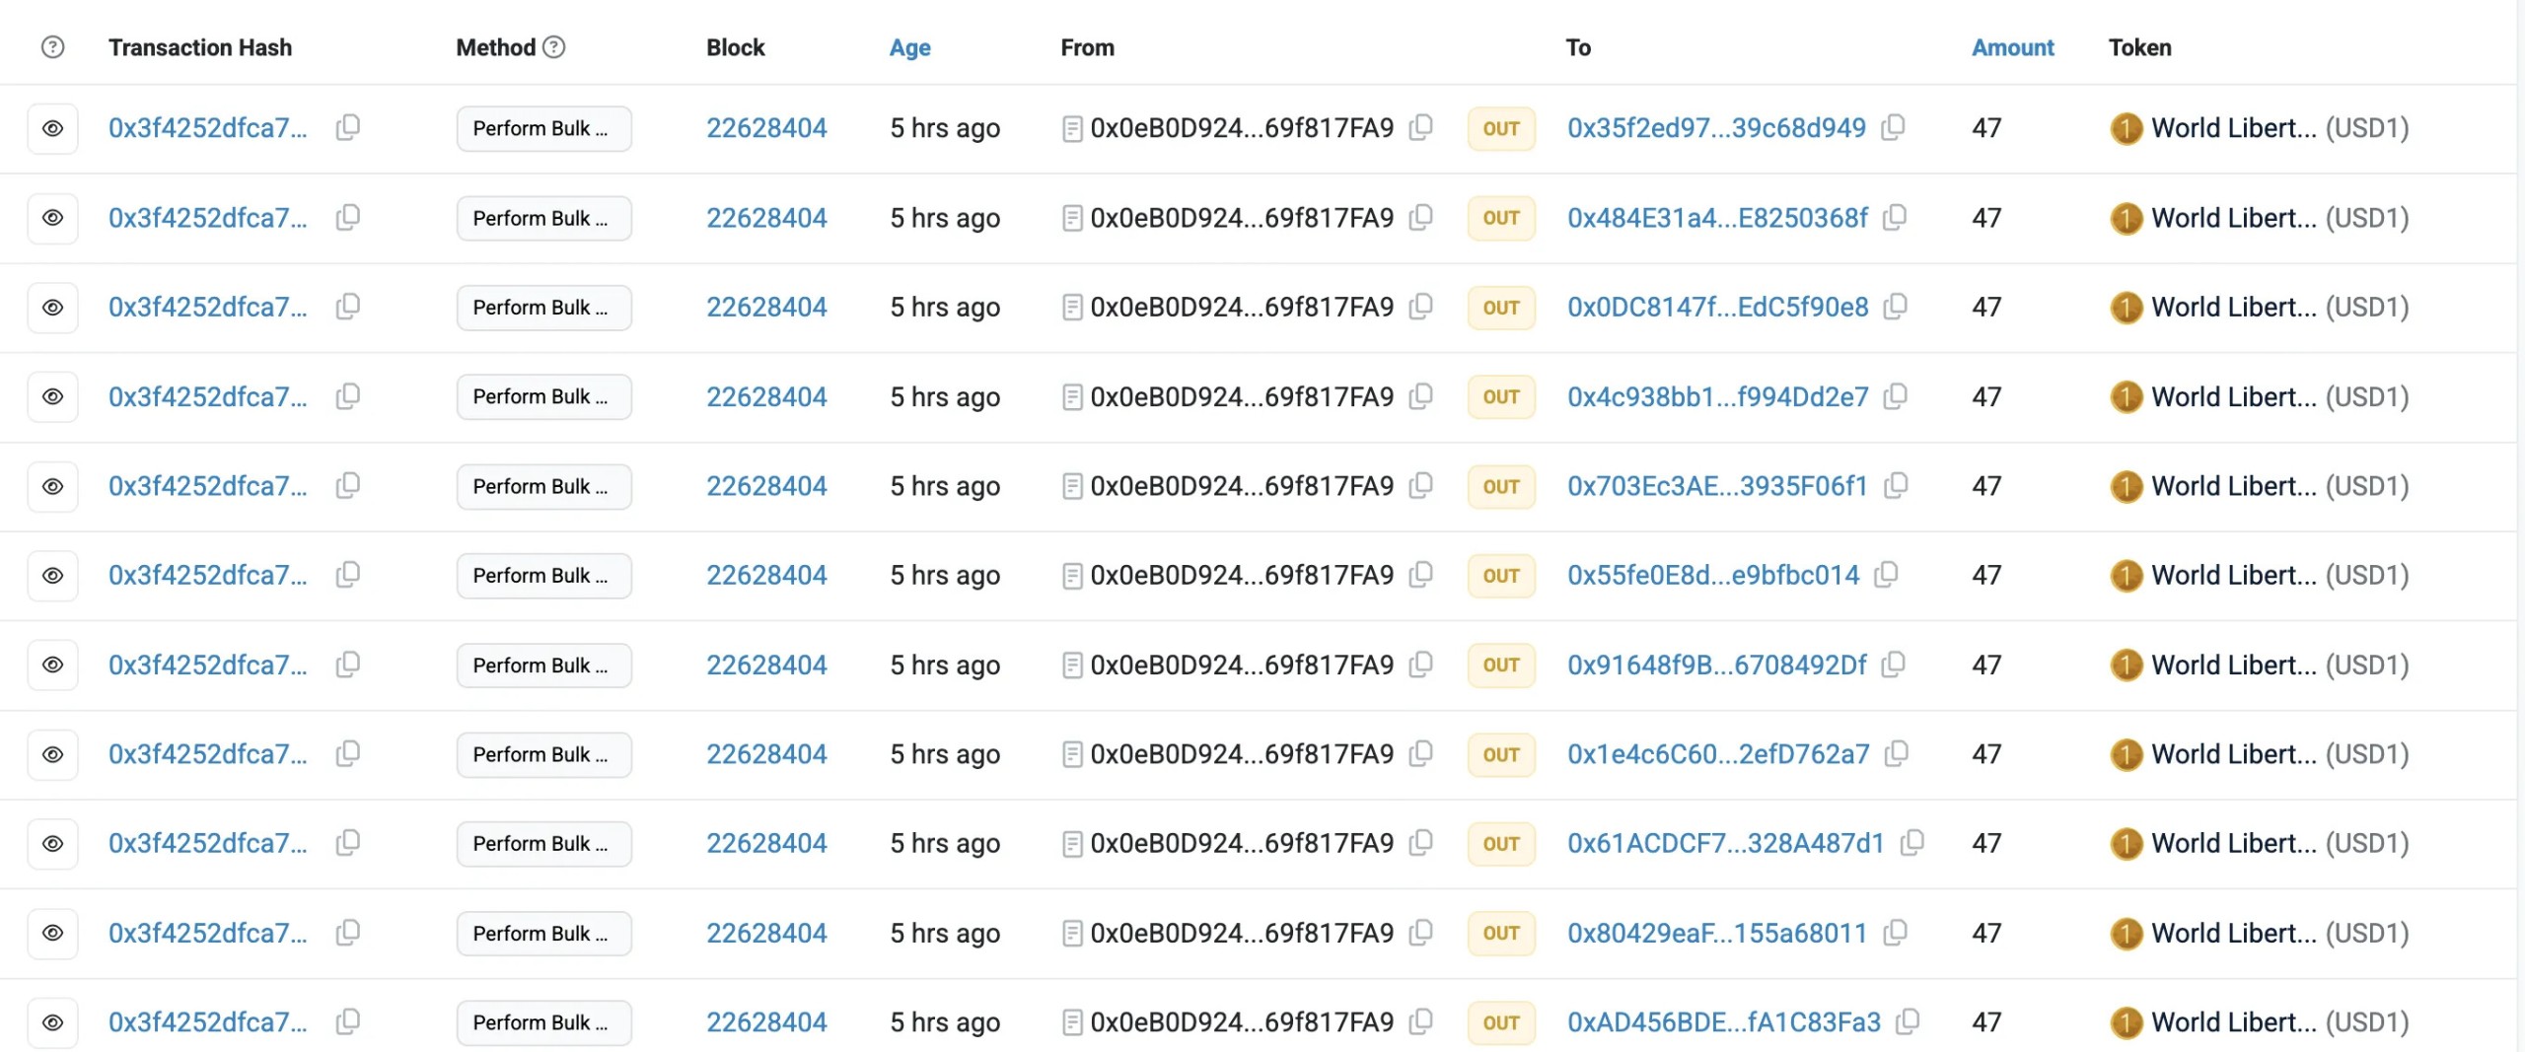Screen dimensions: 2525x1052
Task: Show details via the eye icon in the fifth row
Action: (51, 485)
